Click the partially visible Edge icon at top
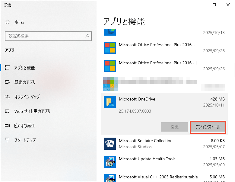Viewport: 235px width, 182px height. [x=110, y=32]
